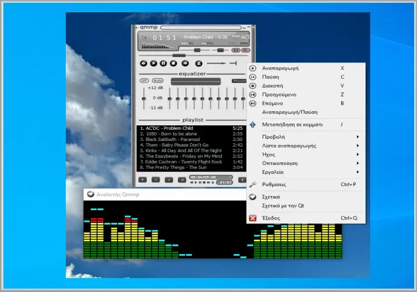Choose Μεταπήδηση σε κομμάτι menu entry

click(306, 124)
